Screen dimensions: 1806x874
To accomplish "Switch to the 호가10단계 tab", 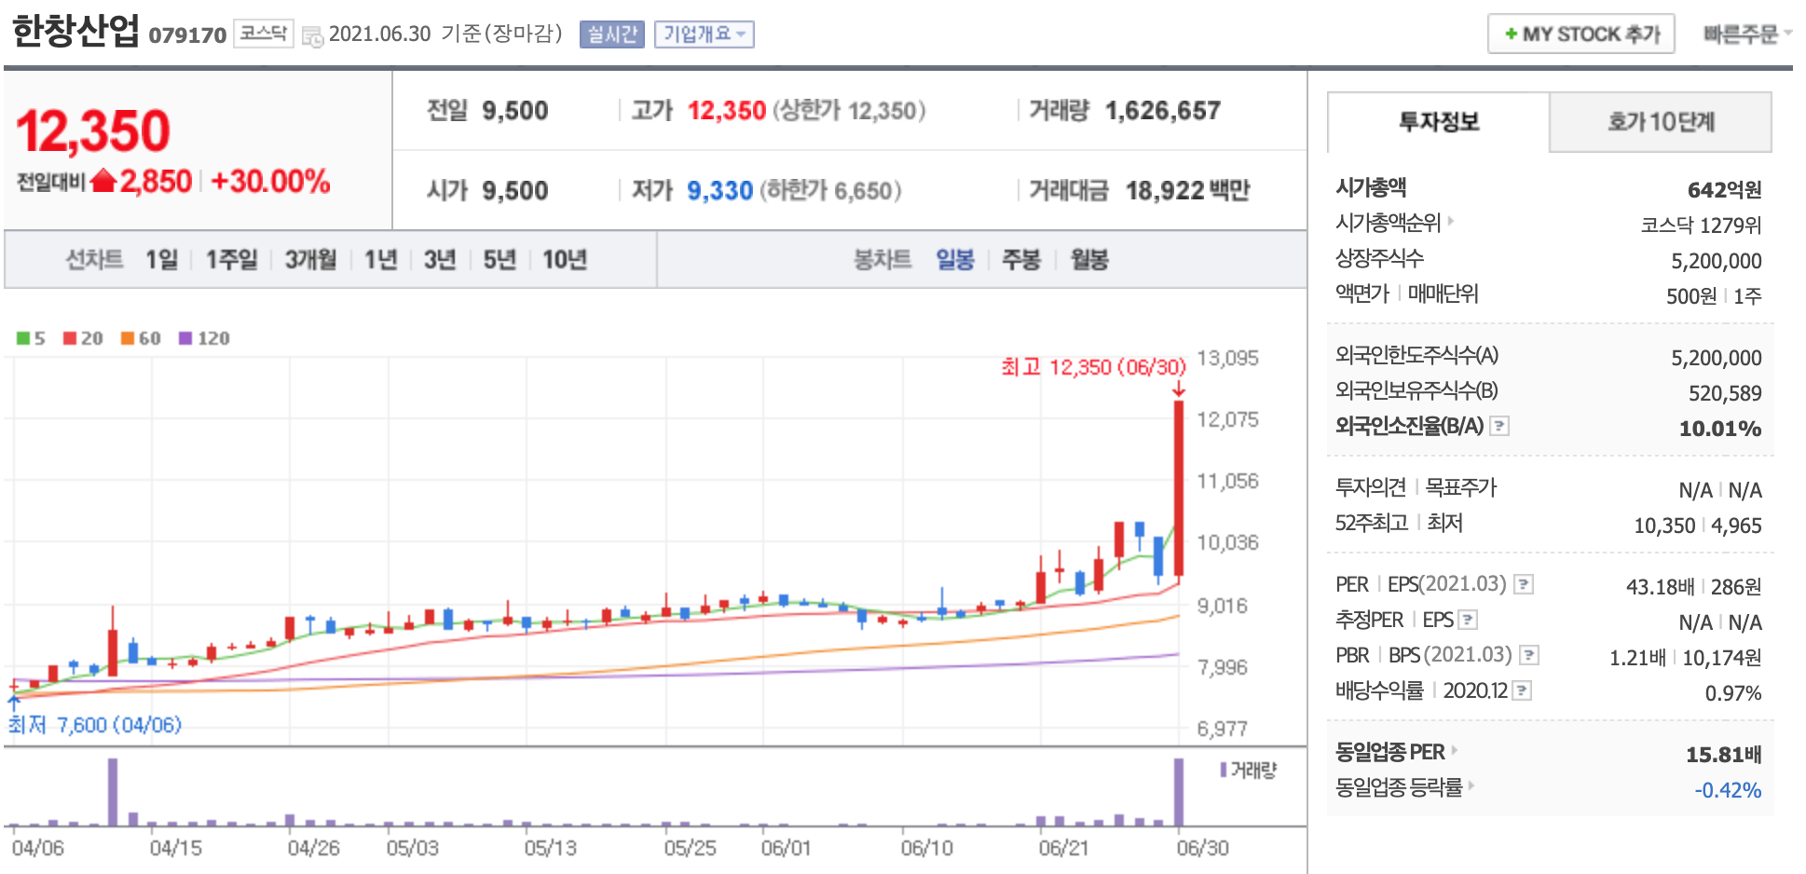I will coord(1661,122).
